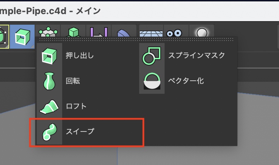
Task: Choose 押し出し (Extrude) menu entry
Action: click(80, 55)
